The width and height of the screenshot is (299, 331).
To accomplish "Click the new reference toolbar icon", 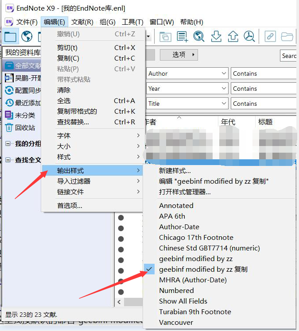I will 182,36.
